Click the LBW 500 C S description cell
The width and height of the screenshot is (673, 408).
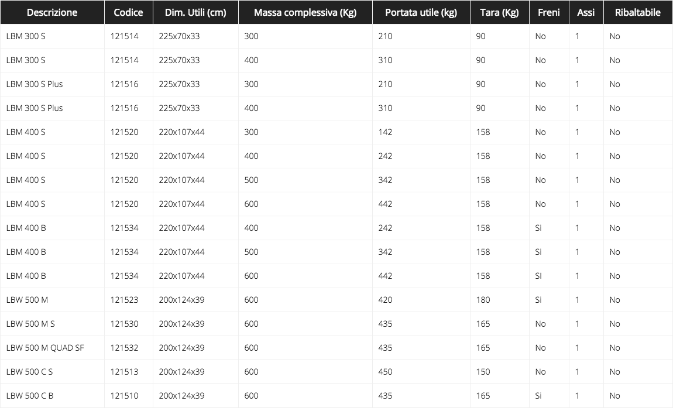pos(30,372)
